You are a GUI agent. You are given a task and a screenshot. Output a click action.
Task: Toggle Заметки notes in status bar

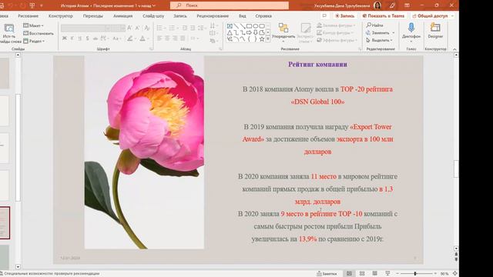[327, 274]
